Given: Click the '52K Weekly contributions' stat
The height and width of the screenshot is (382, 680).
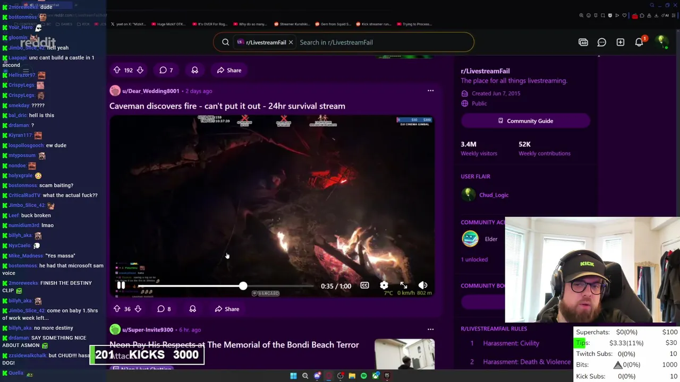Looking at the screenshot, I should [x=545, y=149].
